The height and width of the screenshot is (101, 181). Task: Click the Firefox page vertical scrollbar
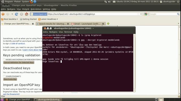click(179, 60)
